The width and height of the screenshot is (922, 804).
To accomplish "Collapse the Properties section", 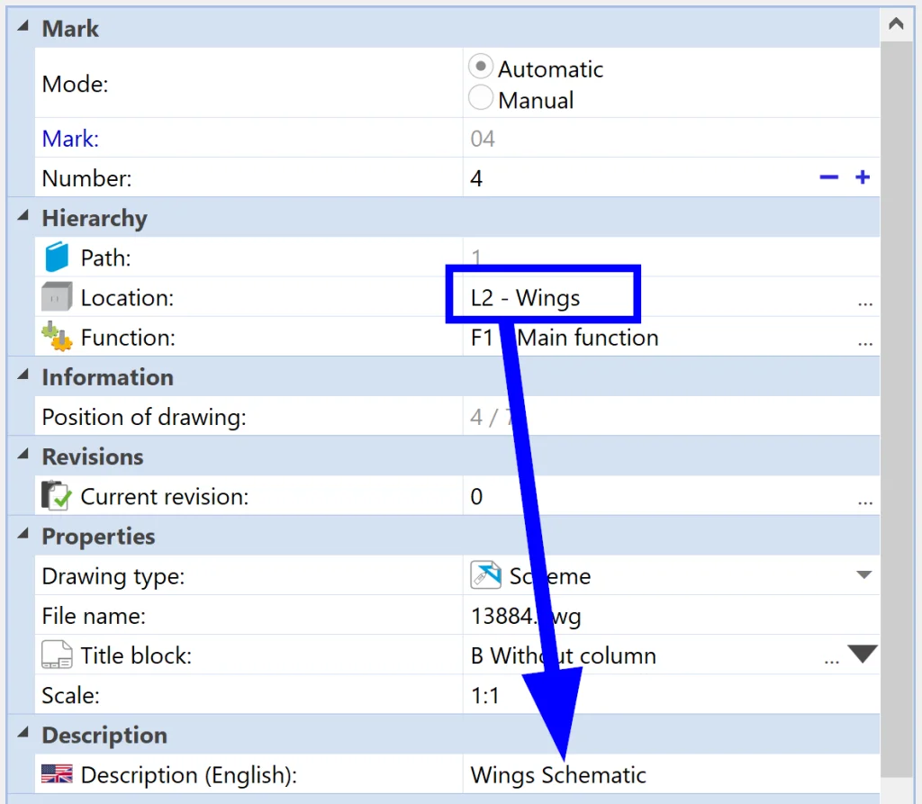I will coord(23,536).
